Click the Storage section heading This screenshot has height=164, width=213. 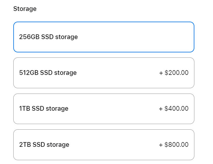click(x=25, y=9)
